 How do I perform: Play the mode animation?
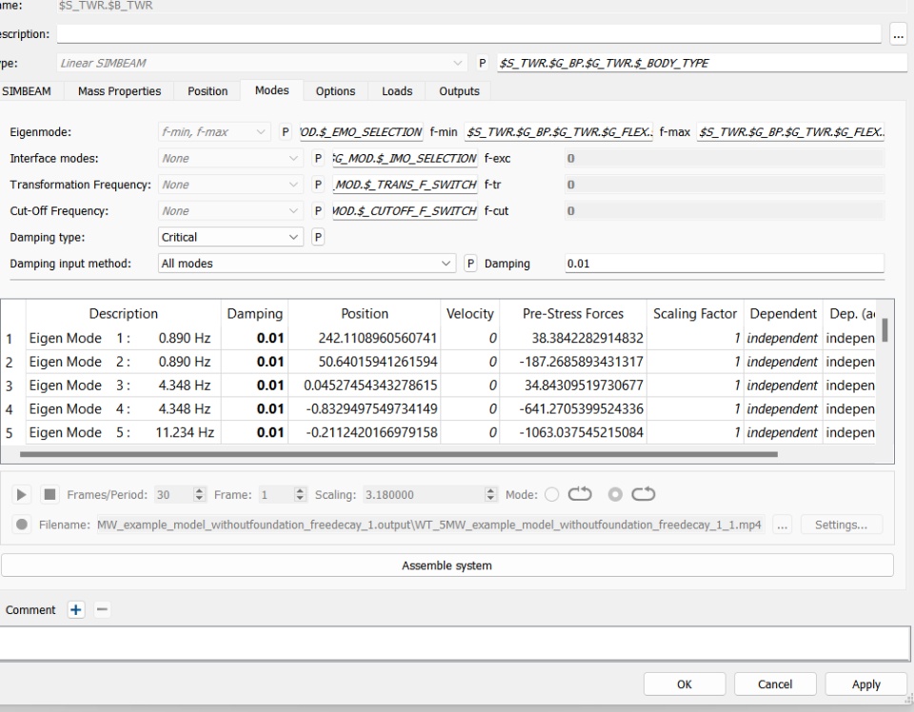(22, 495)
